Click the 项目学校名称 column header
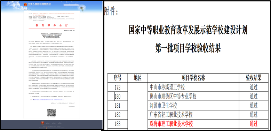The width and height of the screenshot is (271, 131). [193, 78]
